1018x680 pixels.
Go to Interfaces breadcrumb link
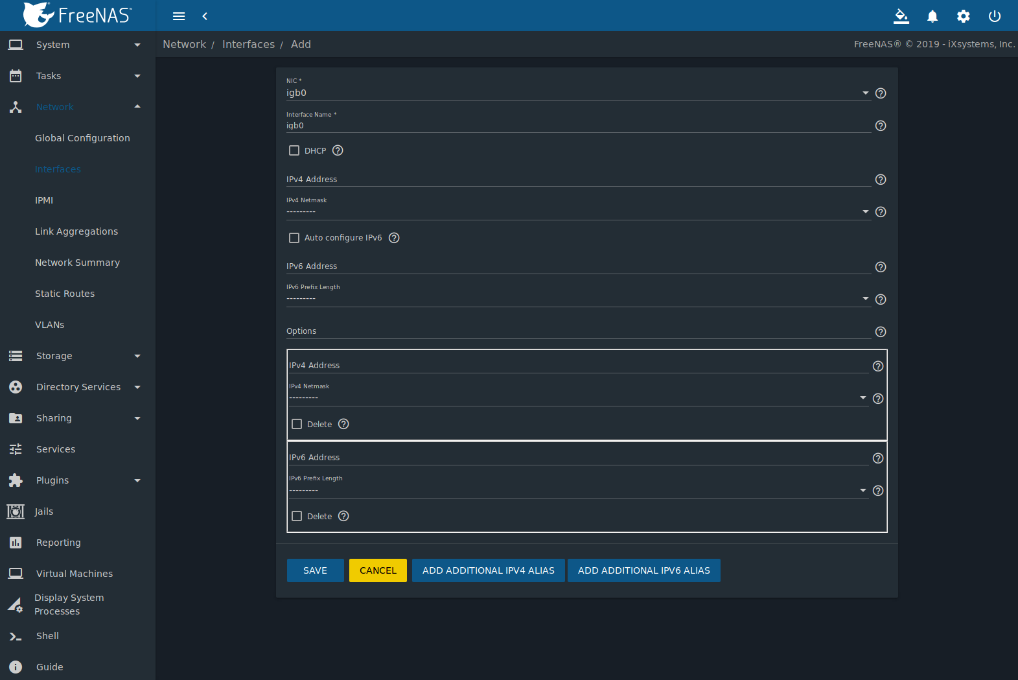pyautogui.click(x=248, y=44)
